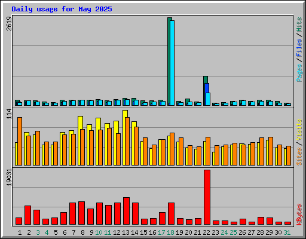Click day label 17 on the axis
This screenshot has width=306, height=239.
(x=161, y=232)
